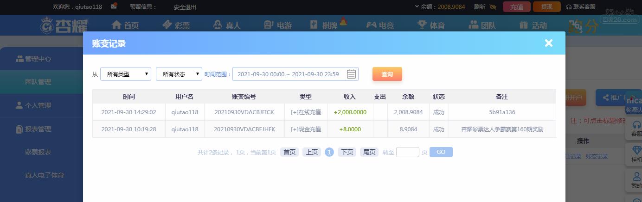
Task: Toggle balance visibility eye icon
Action: tap(493, 7)
